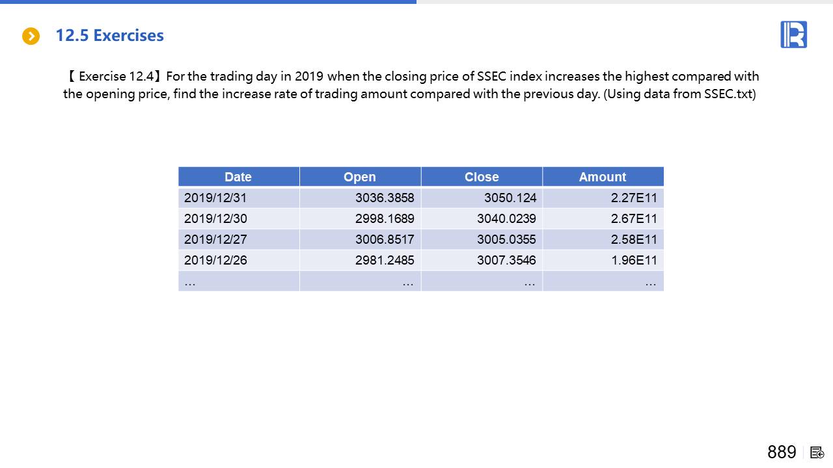The height and width of the screenshot is (468, 833).
Task: Select the Amount column header
Action: (x=603, y=177)
